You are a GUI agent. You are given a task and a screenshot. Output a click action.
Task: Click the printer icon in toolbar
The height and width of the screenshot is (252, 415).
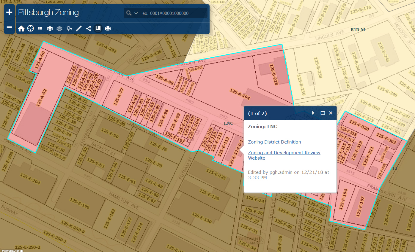click(x=108, y=29)
